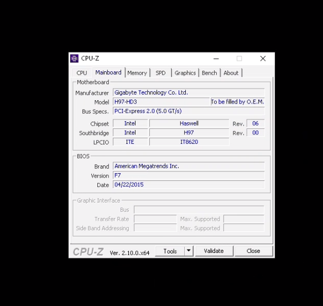
Task: Expand the Tools dropdown arrow
Action: [189, 251]
